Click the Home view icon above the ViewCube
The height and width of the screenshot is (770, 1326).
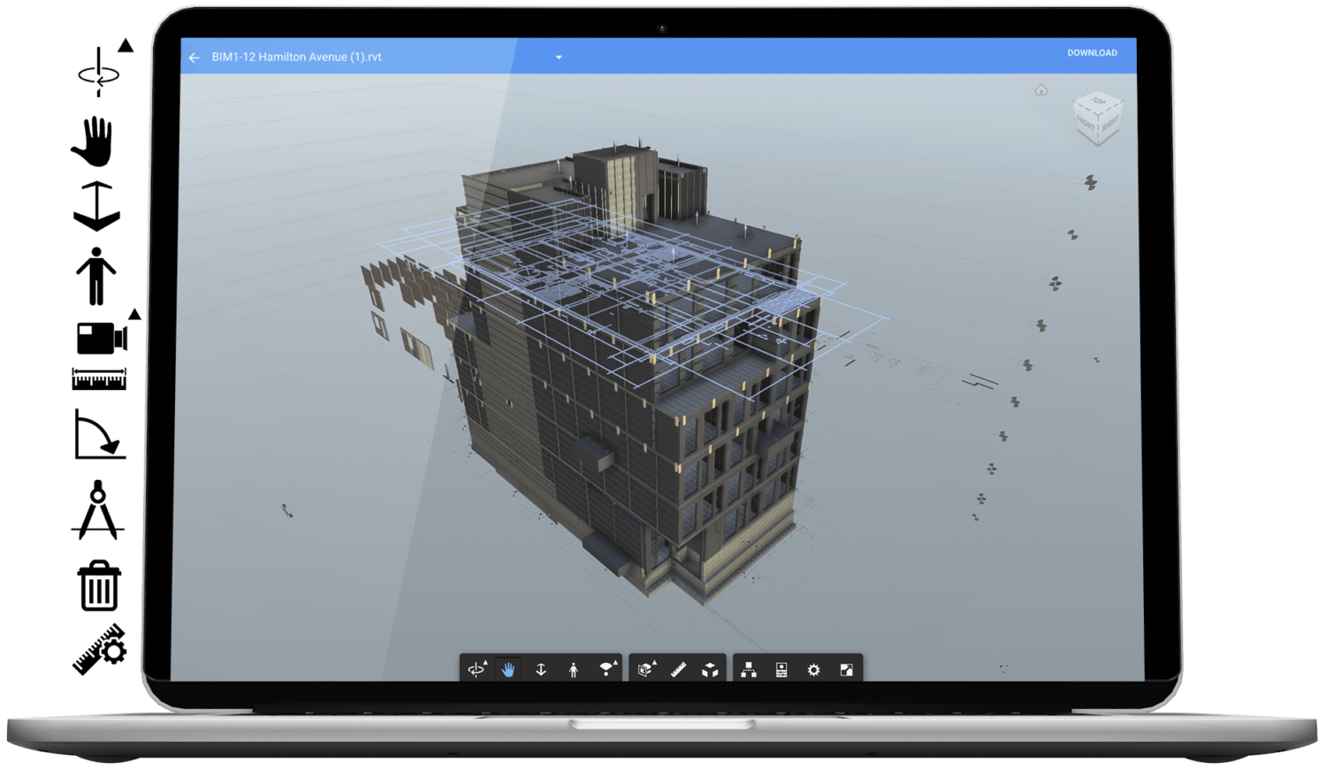(1041, 90)
